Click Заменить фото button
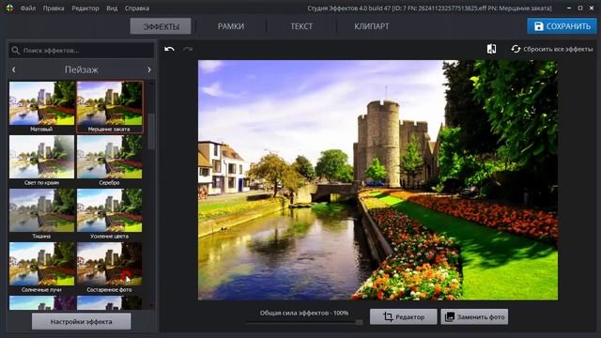The image size is (601, 338). coord(474,317)
